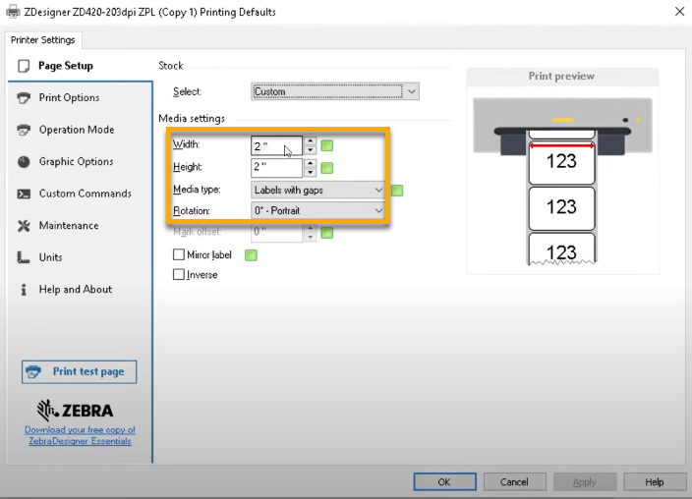Click into the Width input field
The width and height of the screenshot is (692, 499).
pyautogui.click(x=277, y=145)
